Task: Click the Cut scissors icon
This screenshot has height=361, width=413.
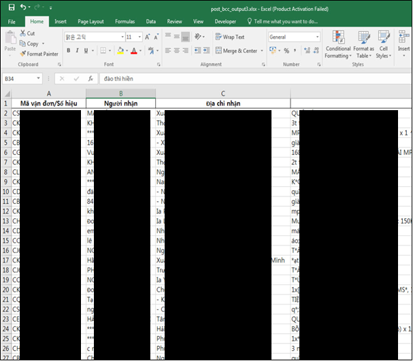Action: pyautogui.click(x=22, y=33)
